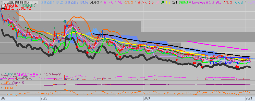Select the 2024 year on time axis
Screen dimensions: 255x101
[249, 98]
